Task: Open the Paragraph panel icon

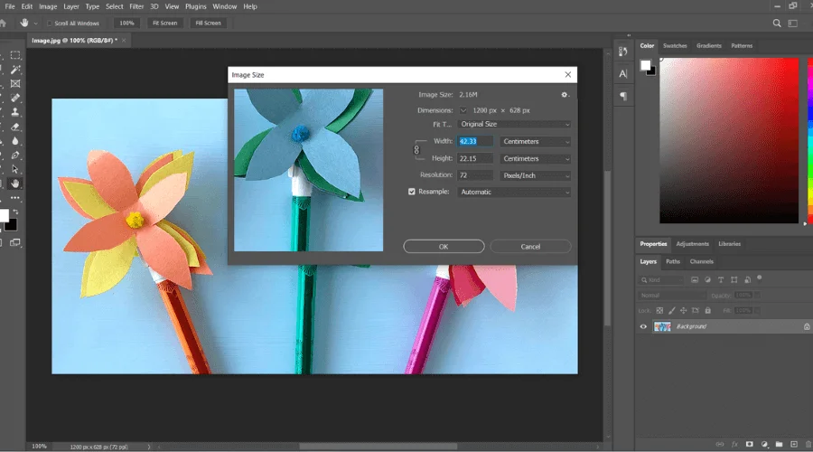Action: 623,95
